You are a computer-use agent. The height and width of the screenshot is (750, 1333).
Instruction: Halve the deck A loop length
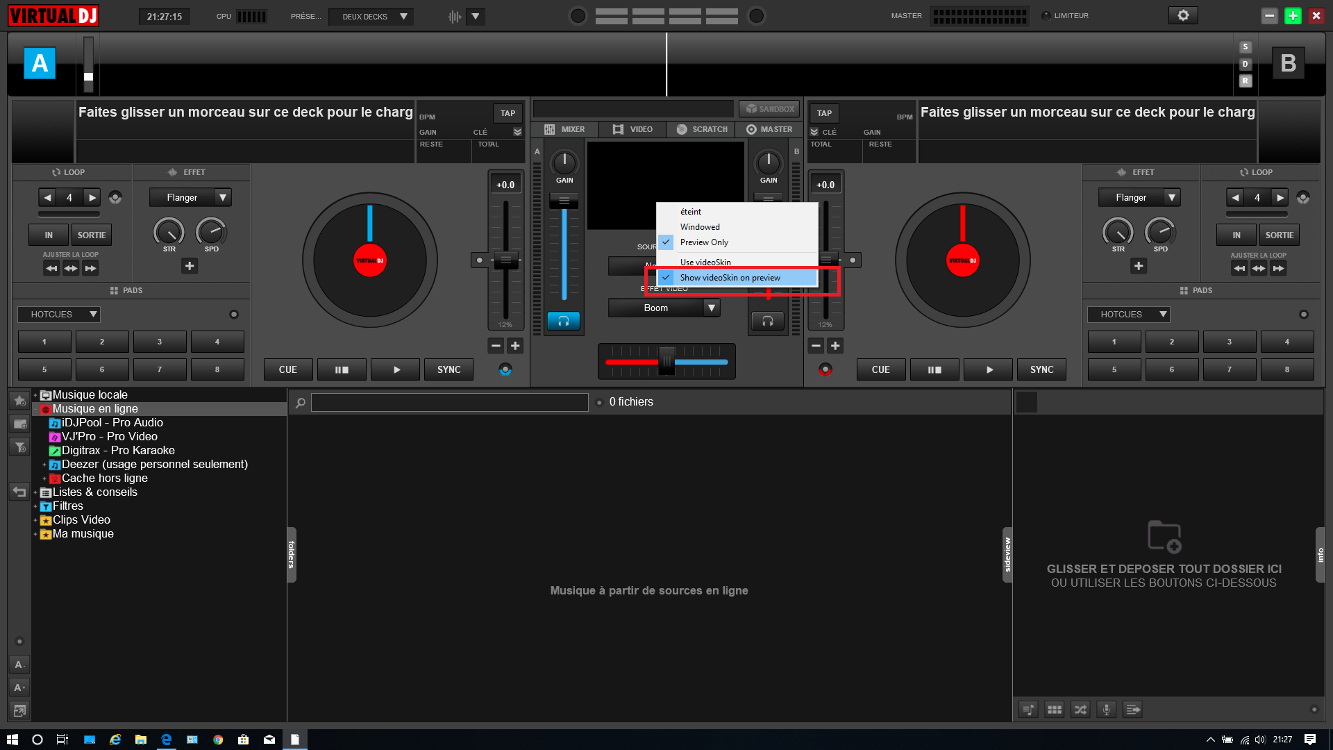47,198
